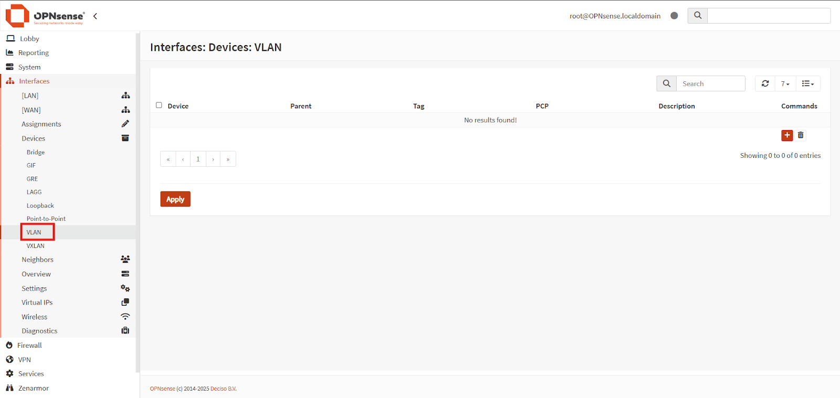Focus the top header search field

pyautogui.click(x=769, y=16)
